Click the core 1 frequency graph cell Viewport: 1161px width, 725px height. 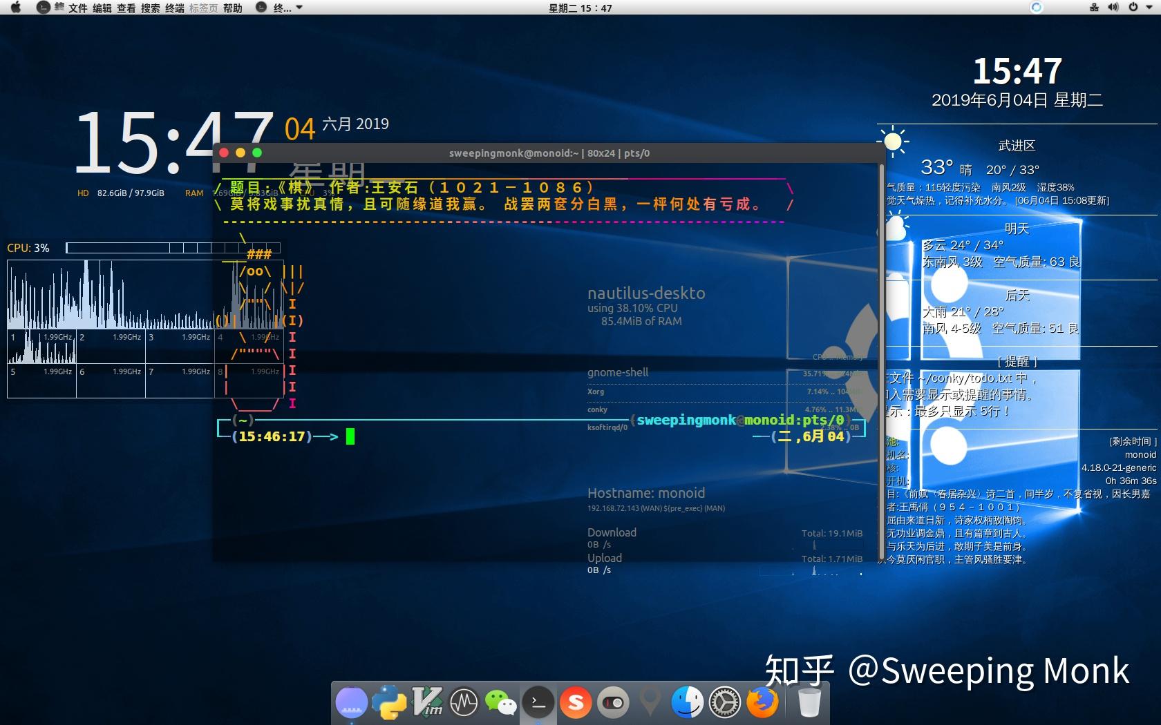(41, 346)
